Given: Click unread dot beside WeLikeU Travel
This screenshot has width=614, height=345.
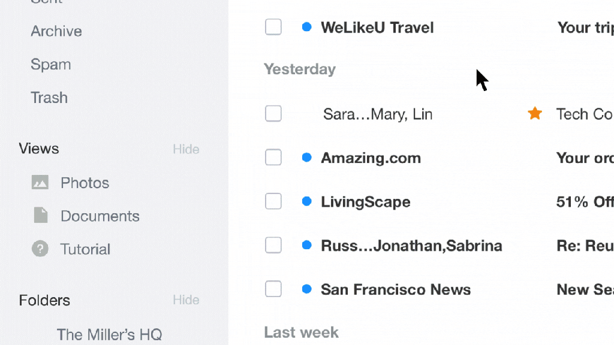Looking at the screenshot, I should coord(307,27).
